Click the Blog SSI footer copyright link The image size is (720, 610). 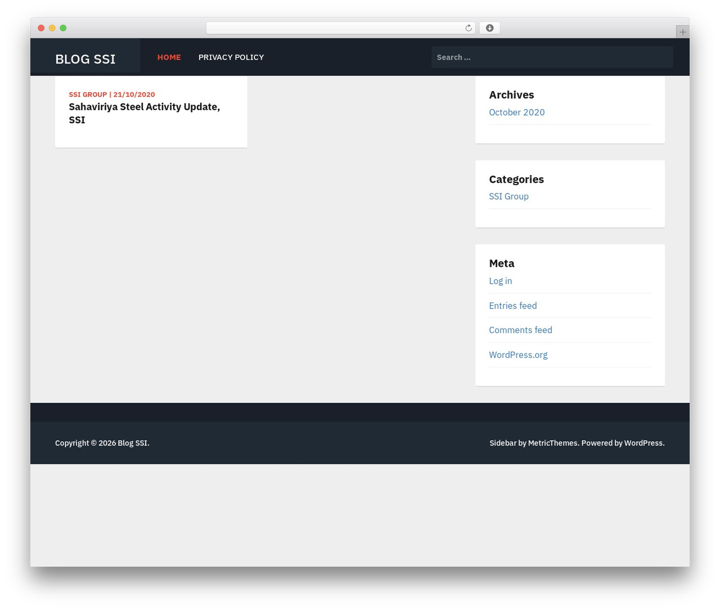coord(132,443)
